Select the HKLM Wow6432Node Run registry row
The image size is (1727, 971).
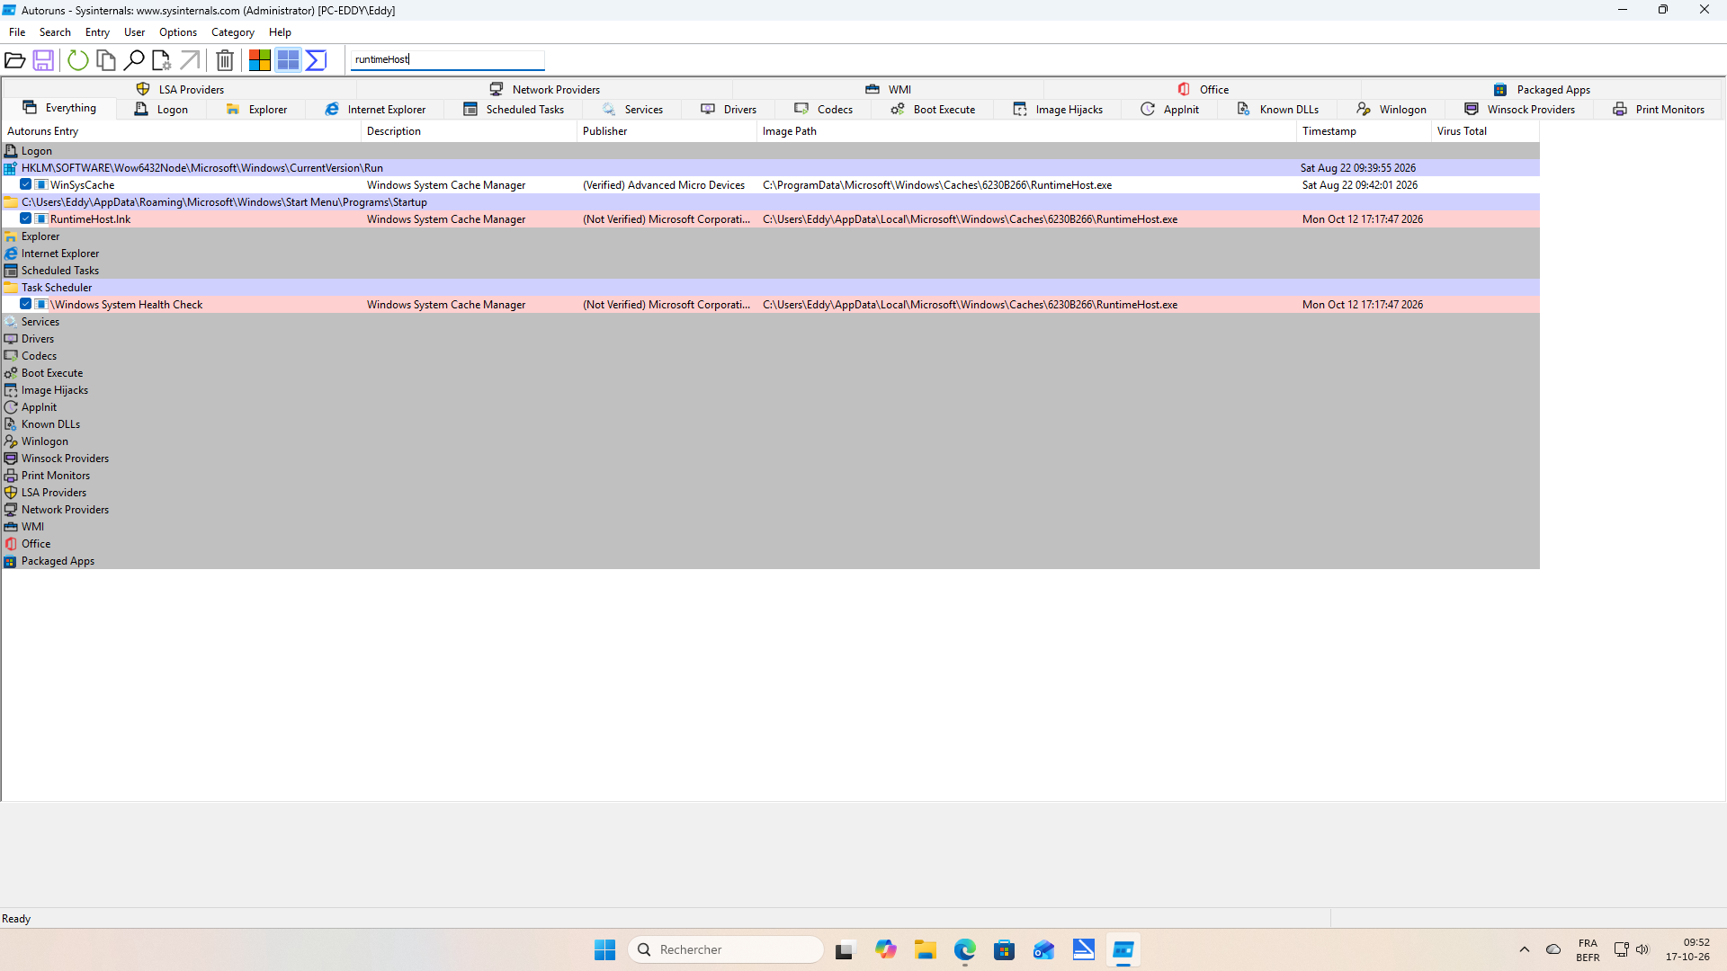click(770, 168)
